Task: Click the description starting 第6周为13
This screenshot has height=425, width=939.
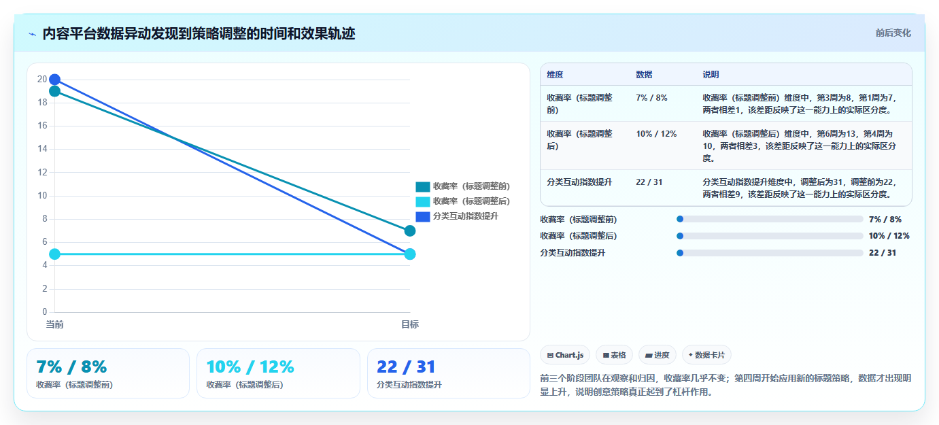Action: (800, 146)
